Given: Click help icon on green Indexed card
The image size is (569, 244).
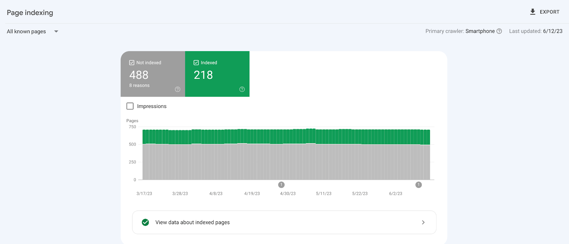Looking at the screenshot, I should [x=242, y=89].
